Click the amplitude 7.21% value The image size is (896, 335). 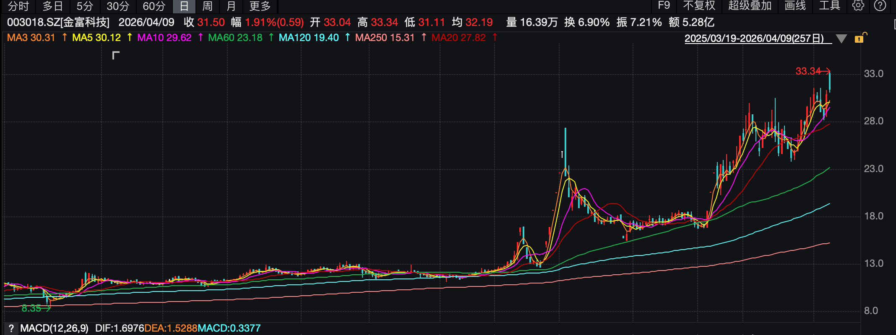pyautogui.click(x=646, y=22)
